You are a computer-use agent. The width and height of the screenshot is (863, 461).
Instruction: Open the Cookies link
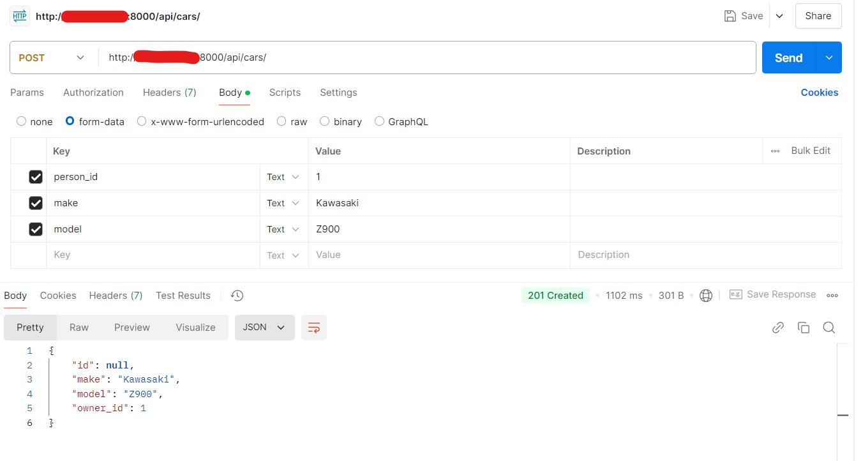click(x=819, y=93)
